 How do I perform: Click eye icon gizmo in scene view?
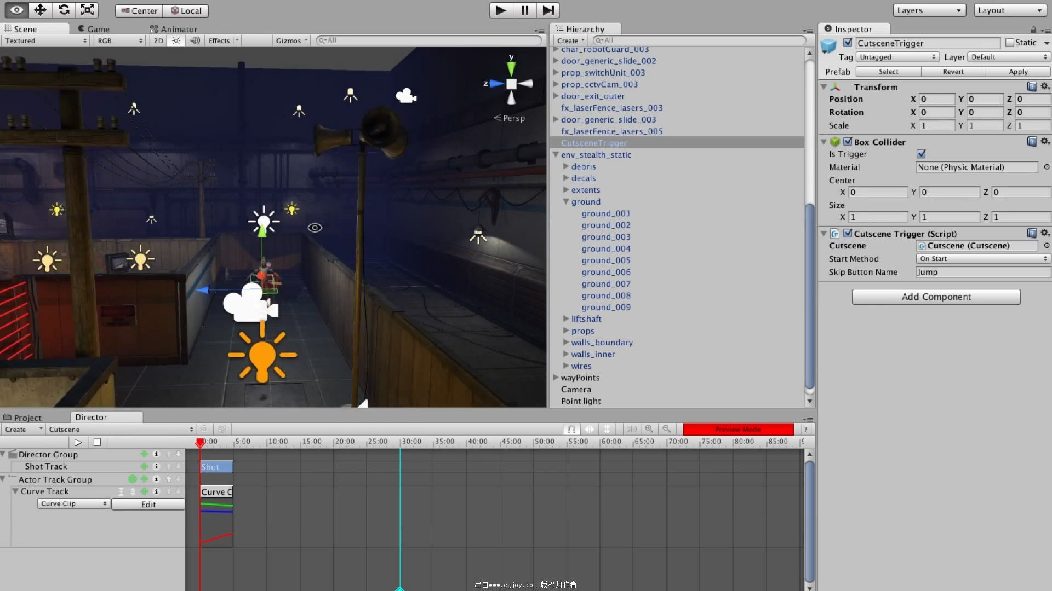pos(315,228)
